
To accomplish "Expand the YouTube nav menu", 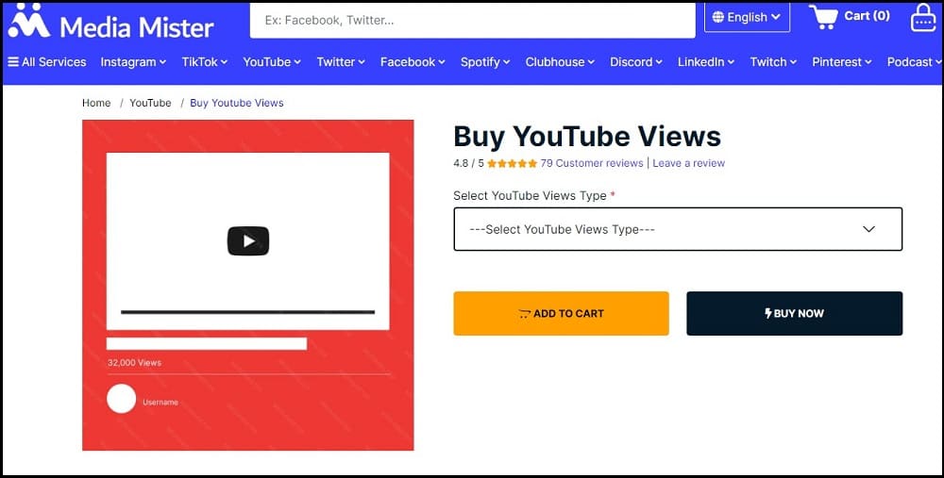I will coord(272,62).
